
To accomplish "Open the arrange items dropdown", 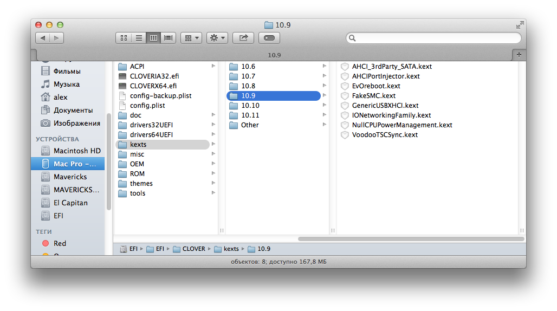I will coord(191,38).
